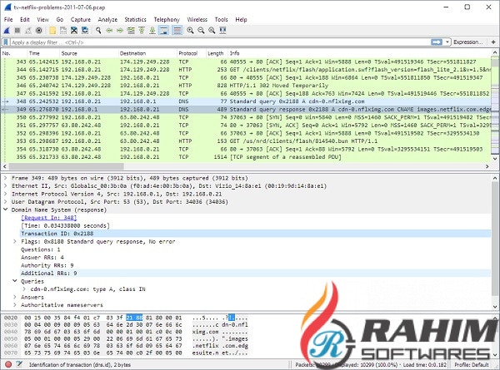Toggle auto scroll during live capture

point(163,31)
